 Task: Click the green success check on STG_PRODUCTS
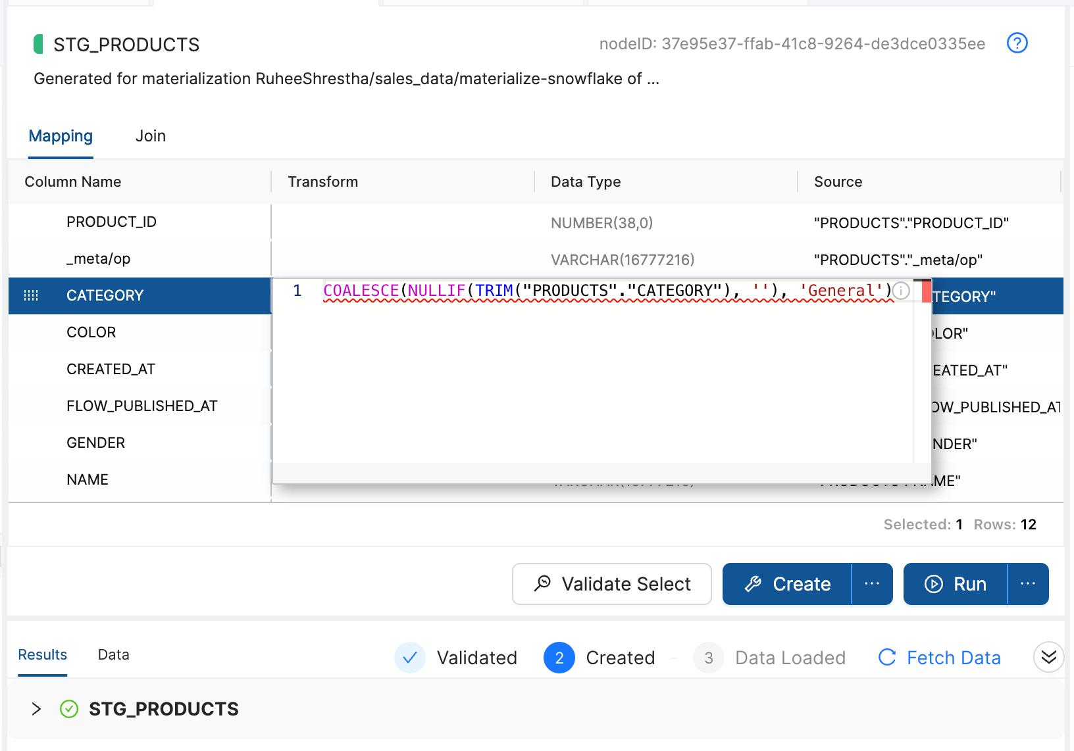[x=69, y=709]
